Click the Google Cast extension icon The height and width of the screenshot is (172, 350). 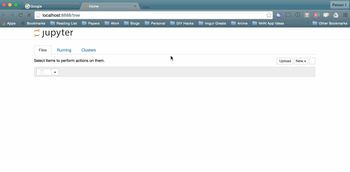pos(288,15)
